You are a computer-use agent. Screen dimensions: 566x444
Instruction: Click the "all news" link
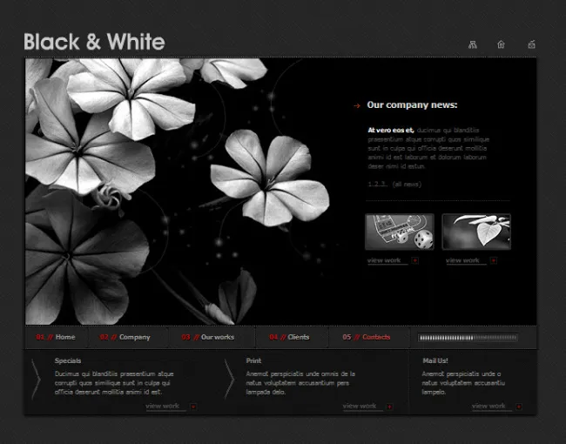click(407, 185)
